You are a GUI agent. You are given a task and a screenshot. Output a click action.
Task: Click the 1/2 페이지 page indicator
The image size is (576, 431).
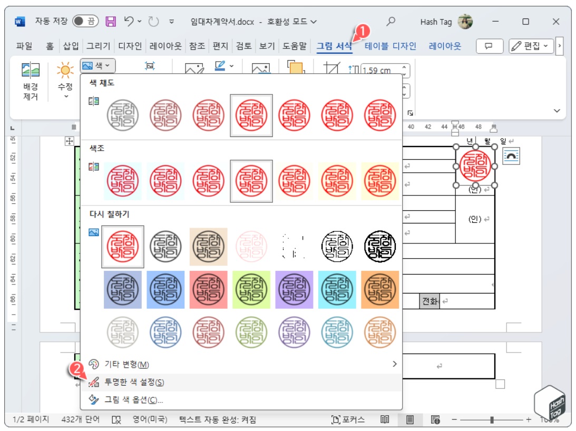click(x=31, y=419)
